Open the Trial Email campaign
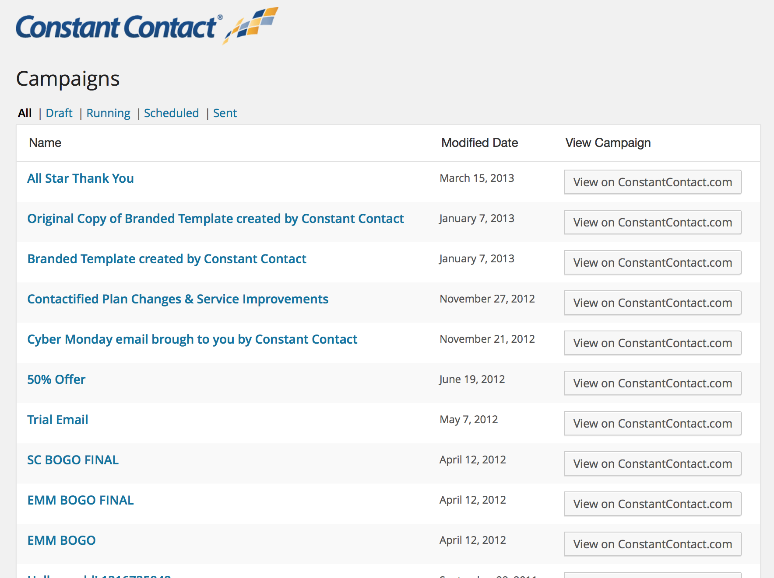774x578 pixels. pos(58,420)
